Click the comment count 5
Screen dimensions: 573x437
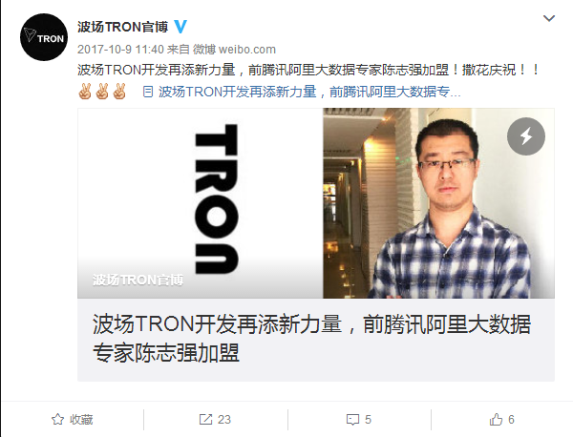(368, 420)
